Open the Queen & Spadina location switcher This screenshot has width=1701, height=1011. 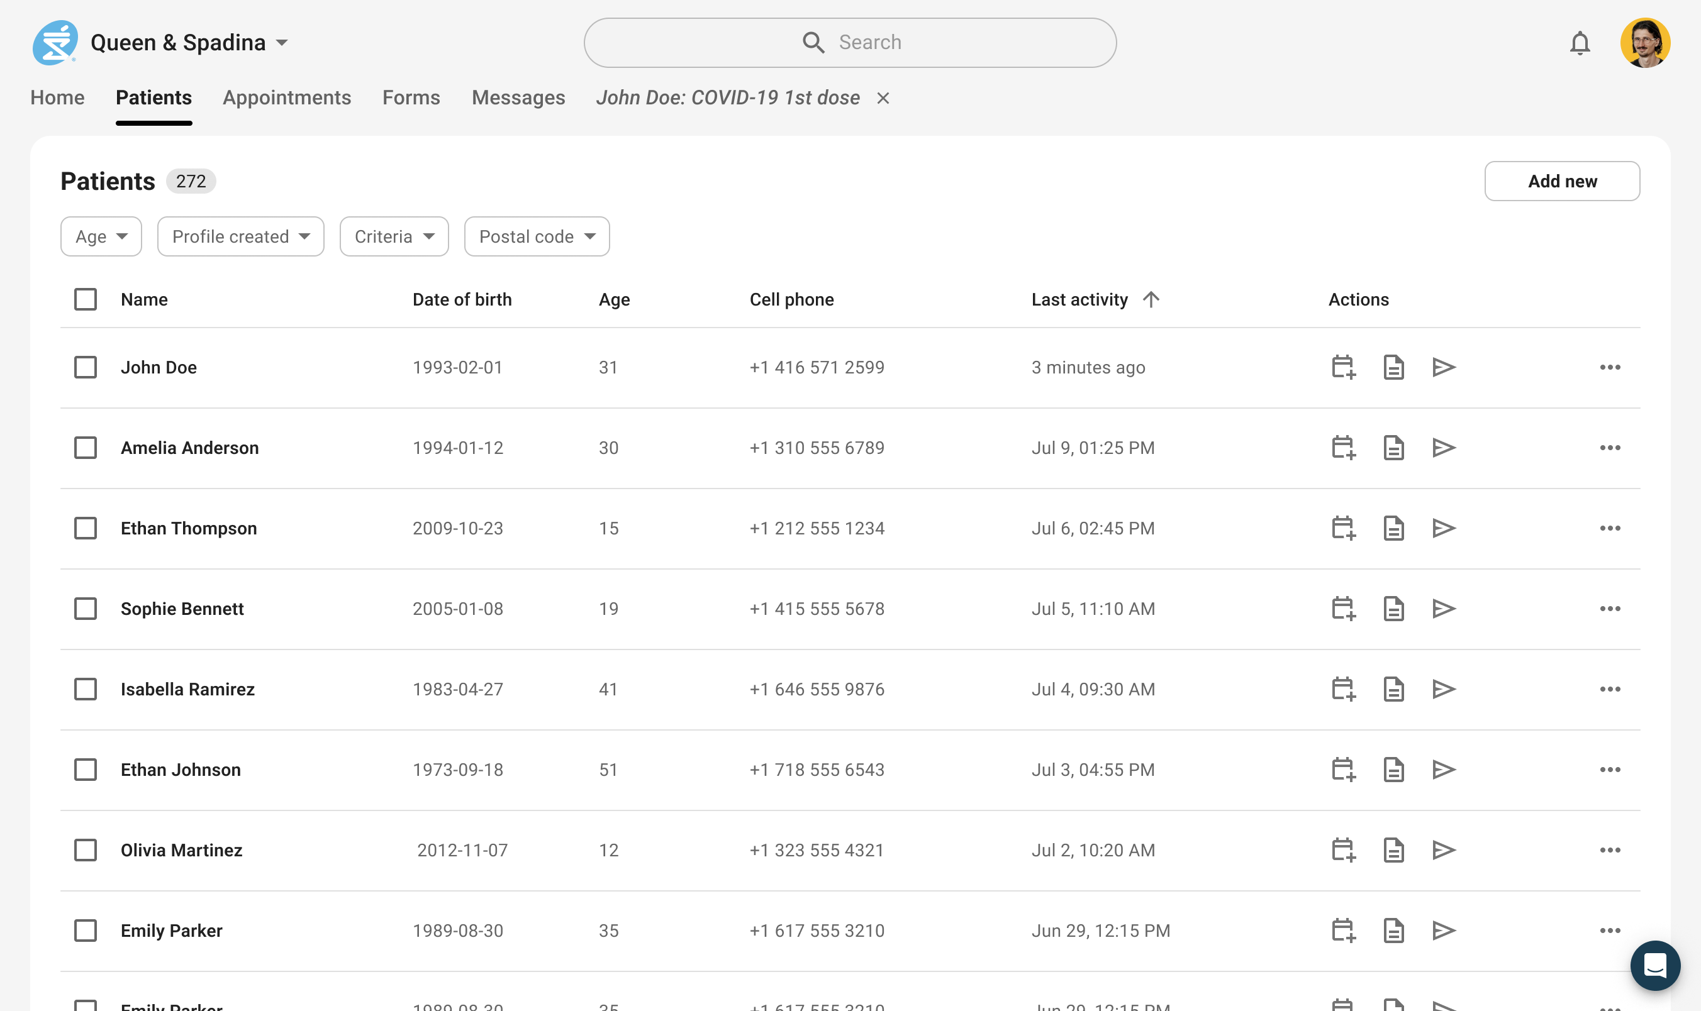(189, 42)
